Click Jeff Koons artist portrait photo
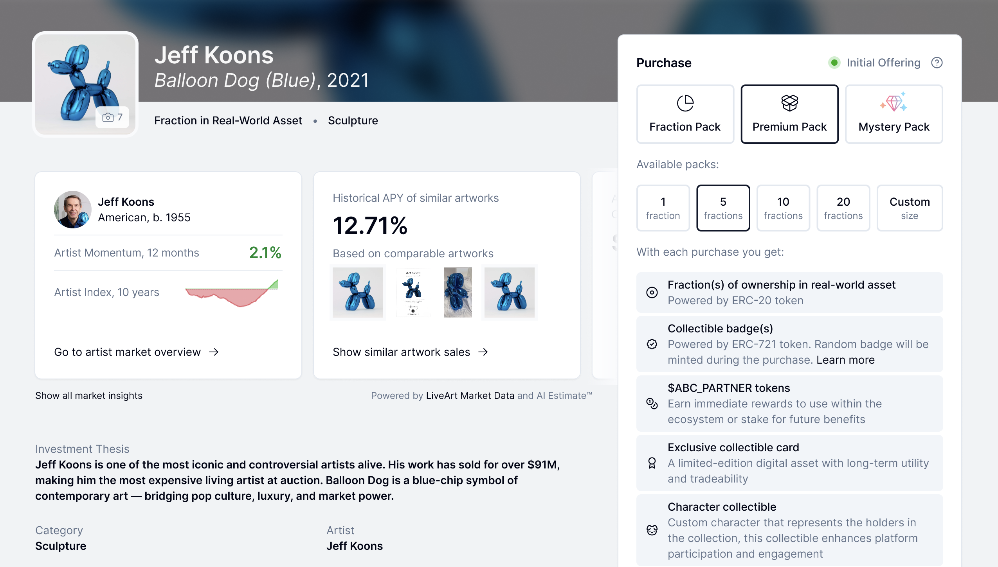This screenshot has height=567, width=998. click(73, 210)
